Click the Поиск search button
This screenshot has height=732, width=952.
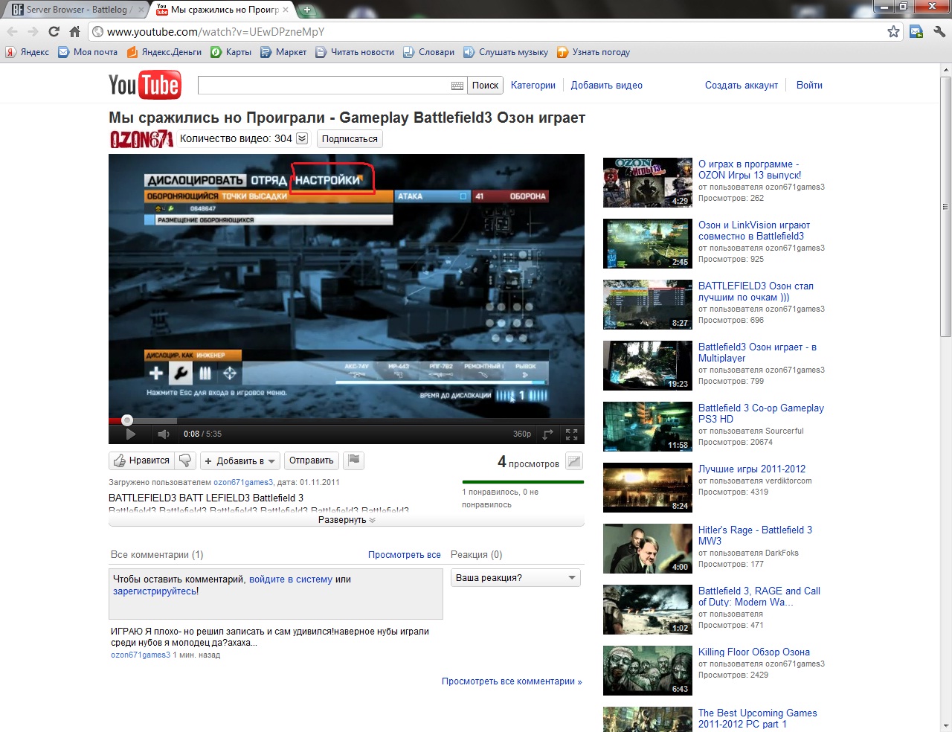coord(486,86)
